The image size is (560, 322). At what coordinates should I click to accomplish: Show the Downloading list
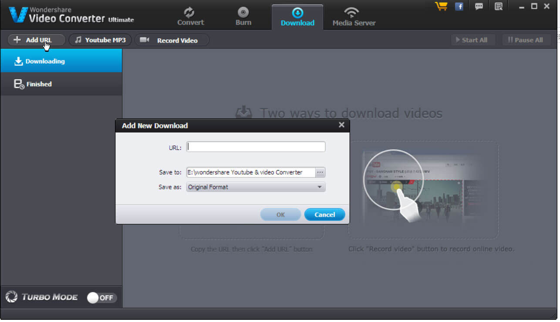click(61, 60)
